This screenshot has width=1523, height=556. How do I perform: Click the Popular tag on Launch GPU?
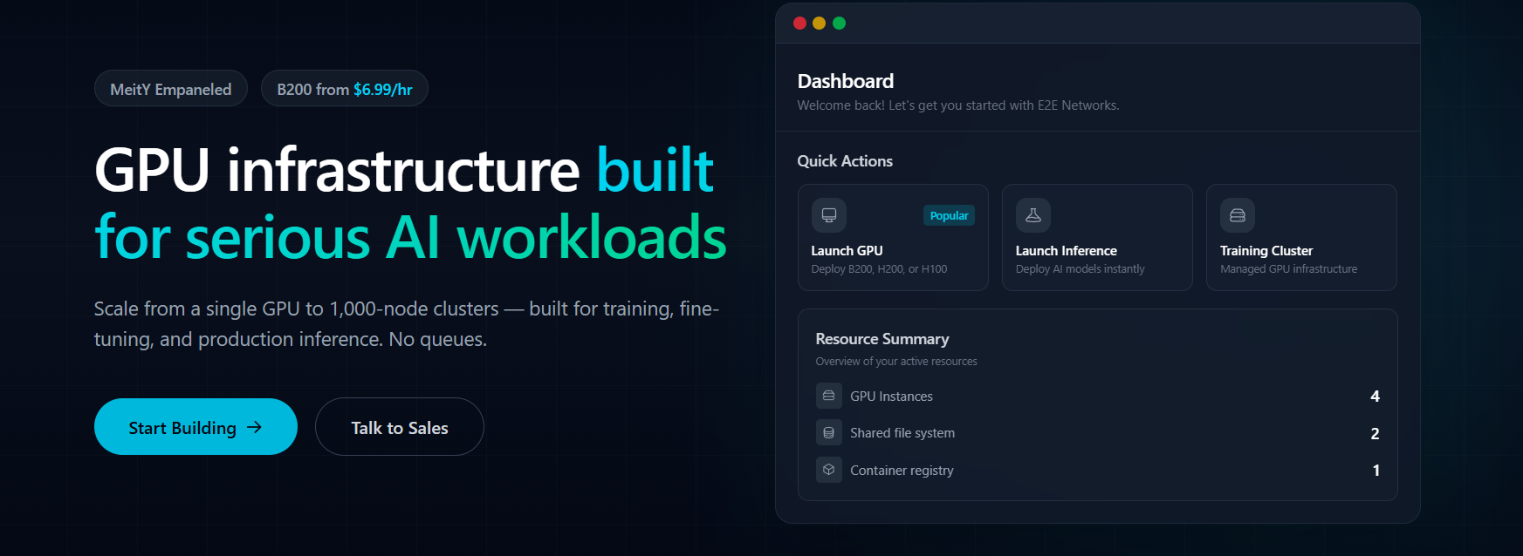coord(949,215)
